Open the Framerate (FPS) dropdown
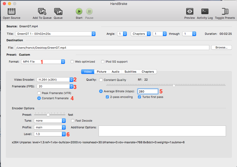This screenshot has height=167, width=237. 55,86
